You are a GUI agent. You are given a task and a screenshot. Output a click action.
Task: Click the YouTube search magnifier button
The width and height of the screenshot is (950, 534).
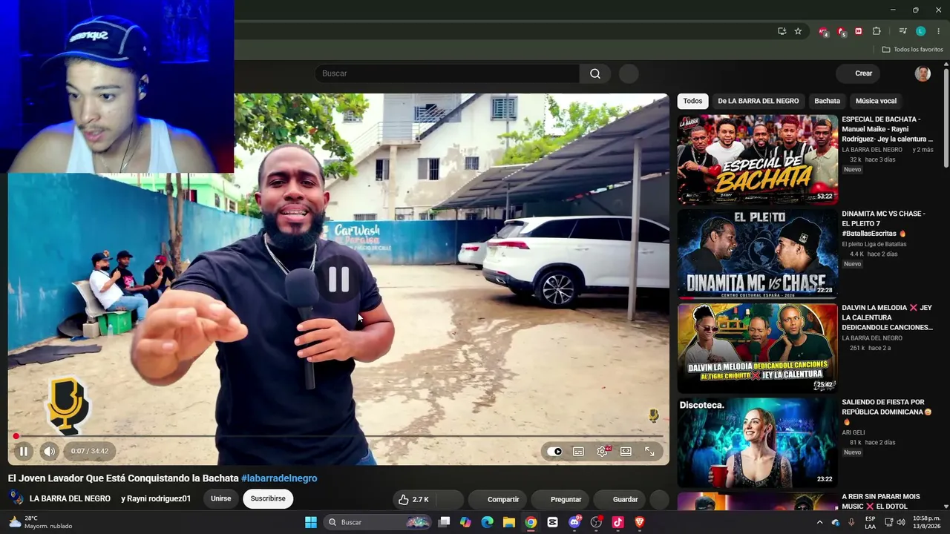tap(595, 73)
